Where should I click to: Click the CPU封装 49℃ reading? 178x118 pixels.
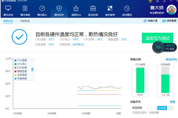tap(93, 40)
